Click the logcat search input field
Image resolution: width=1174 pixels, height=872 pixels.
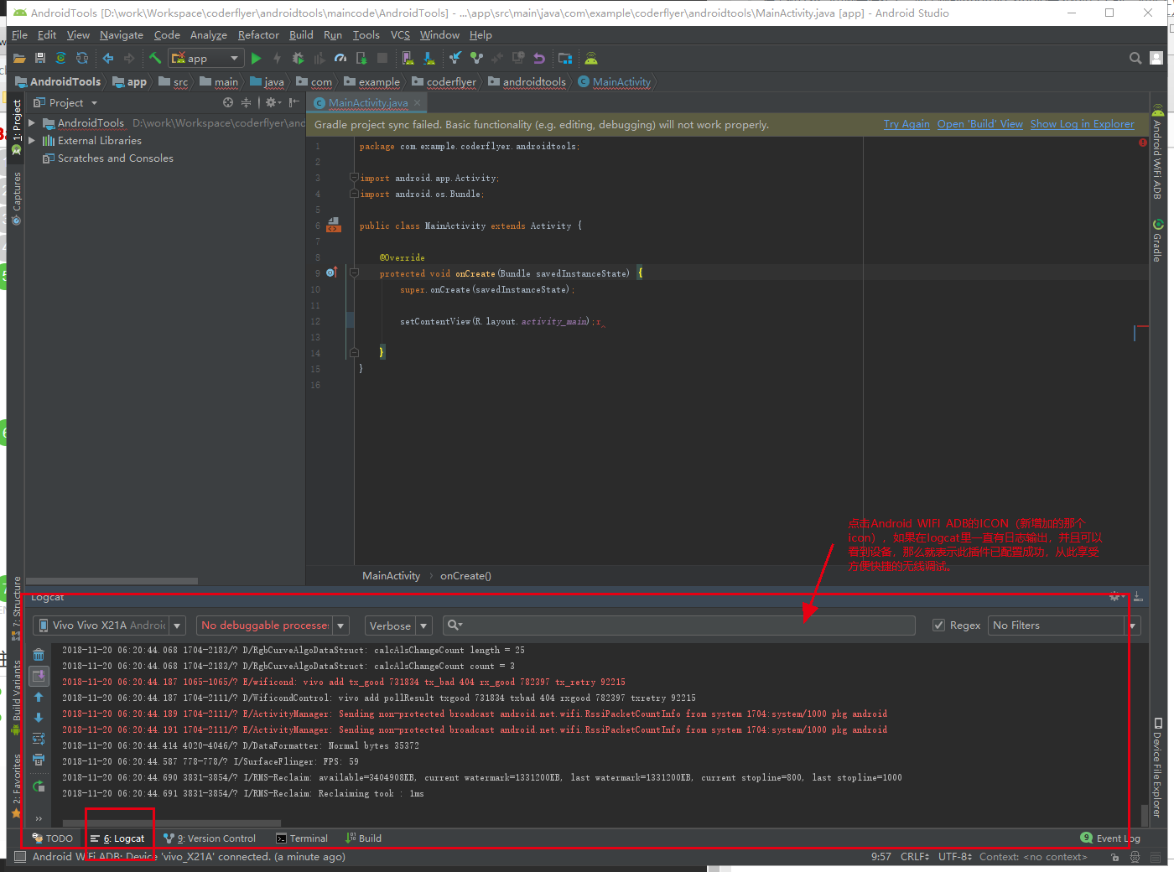(679, 625)
